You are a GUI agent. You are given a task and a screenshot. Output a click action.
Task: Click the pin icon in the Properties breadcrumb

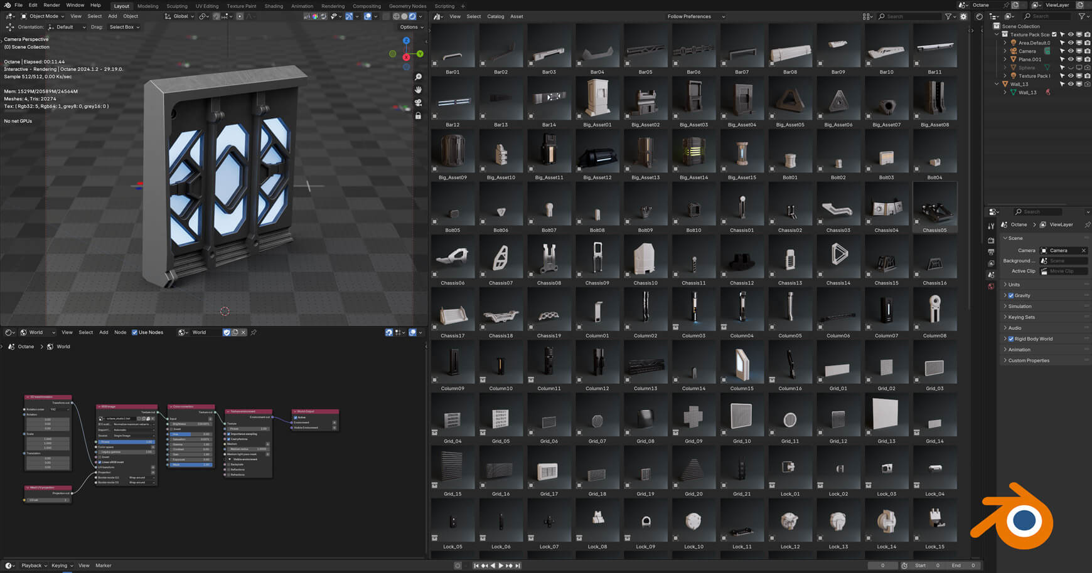click(x=1087, y=224)
